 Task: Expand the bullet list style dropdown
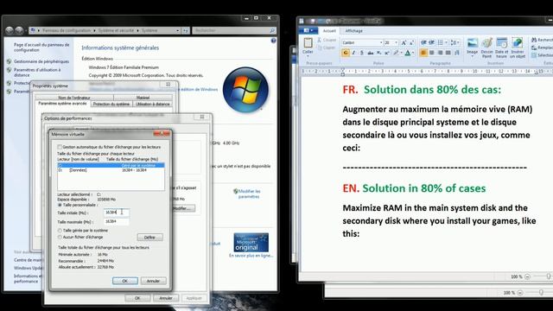pos(446,42)
